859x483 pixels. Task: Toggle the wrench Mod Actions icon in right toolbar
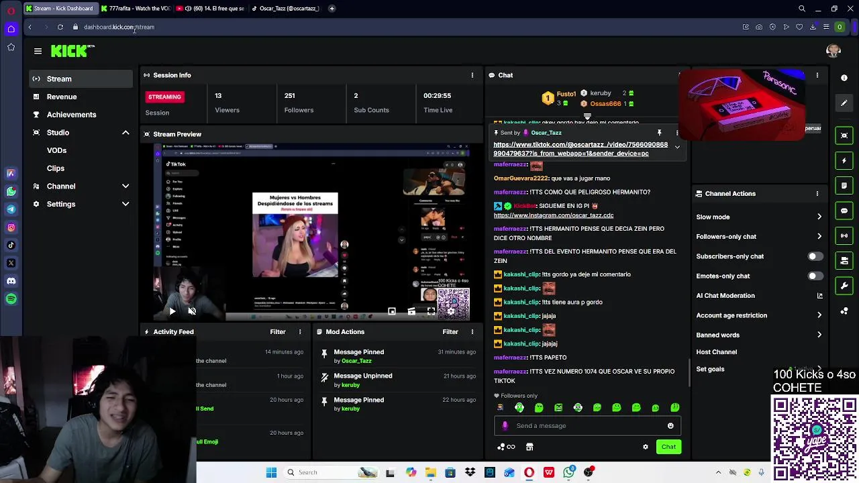[844, 286]
